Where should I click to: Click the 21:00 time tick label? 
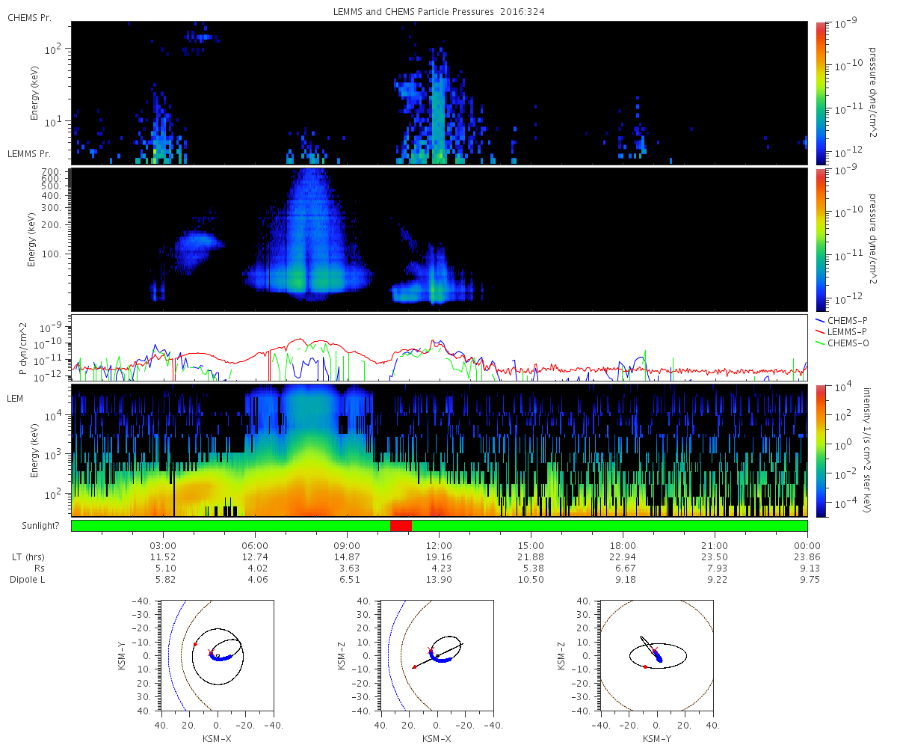point(715,546)
